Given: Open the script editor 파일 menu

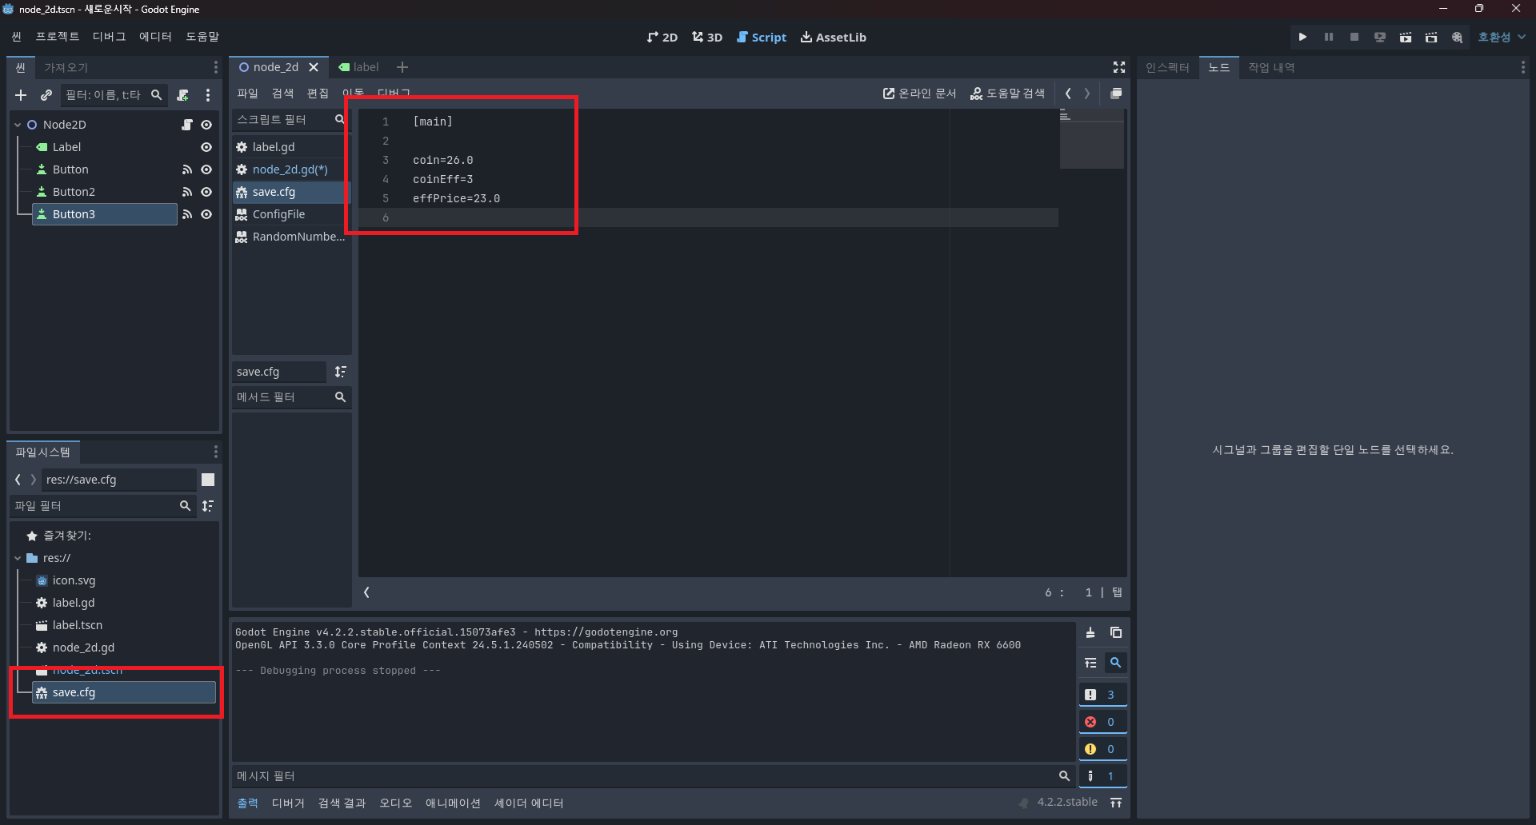Looking at the screenshot, I should coord(247,94).
